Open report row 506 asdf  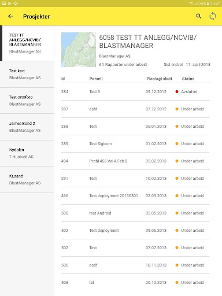[135, 265]
